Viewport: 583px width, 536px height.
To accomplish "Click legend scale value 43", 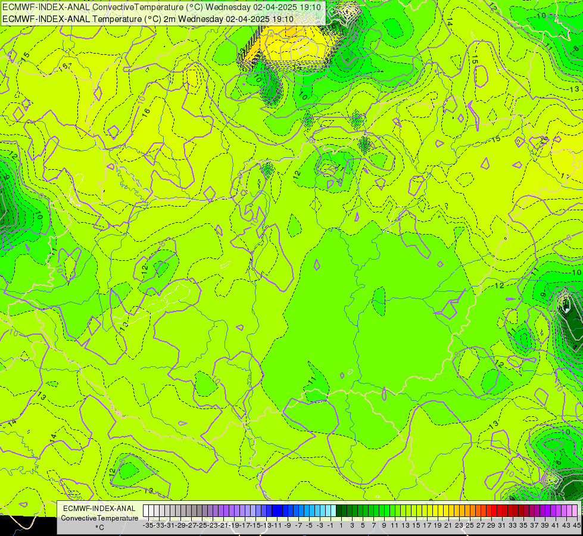I will (x=566, y=526).
